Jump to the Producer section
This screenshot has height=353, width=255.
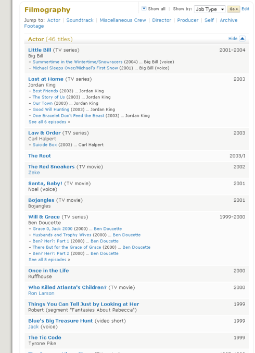pyautogui.click(x=187, y=20)
